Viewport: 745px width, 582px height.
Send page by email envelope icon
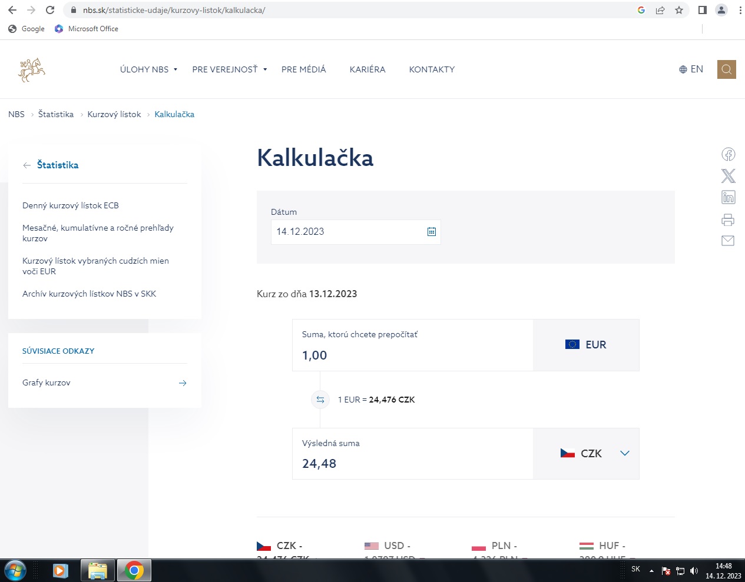point(728,241)
